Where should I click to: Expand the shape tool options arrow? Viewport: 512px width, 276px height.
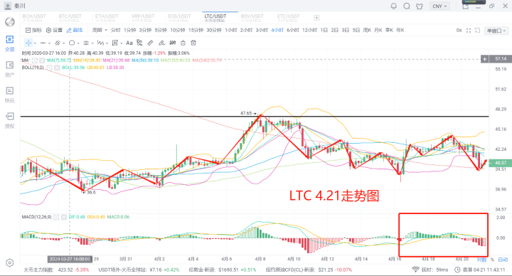pyautogui.click(x=78, y=43)
